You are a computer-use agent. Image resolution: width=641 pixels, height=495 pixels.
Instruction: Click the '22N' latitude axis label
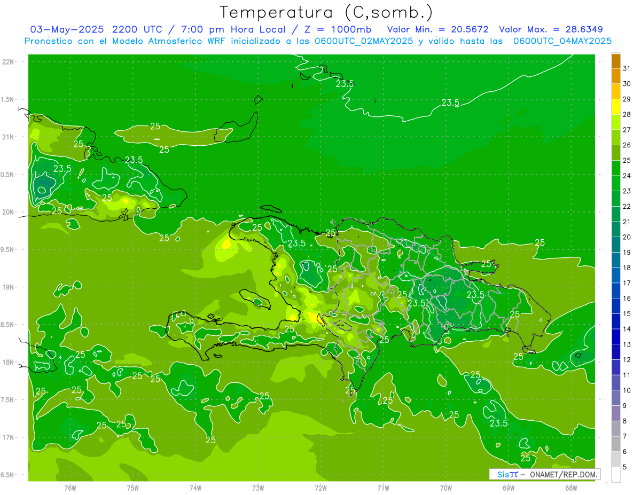pos(9,62)
